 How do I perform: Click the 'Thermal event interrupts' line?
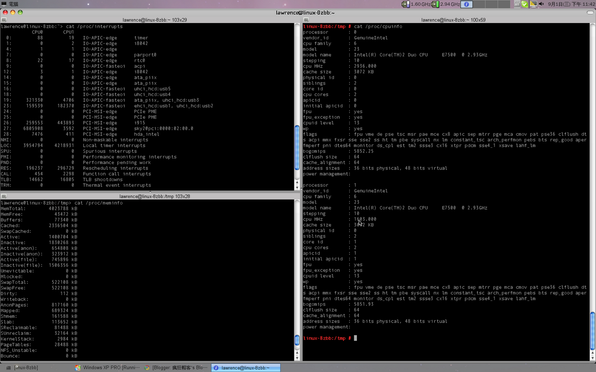117,185
